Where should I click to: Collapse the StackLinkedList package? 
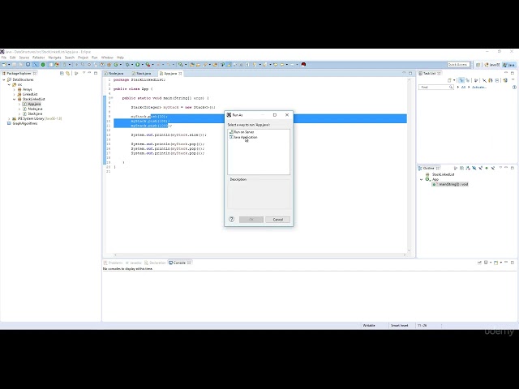tap(15, 99)
